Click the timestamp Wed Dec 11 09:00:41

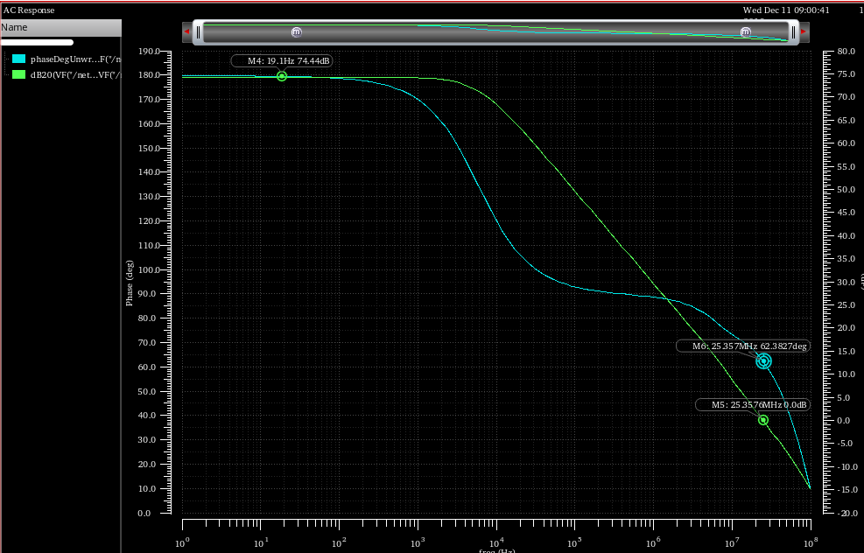coord(786,10)
